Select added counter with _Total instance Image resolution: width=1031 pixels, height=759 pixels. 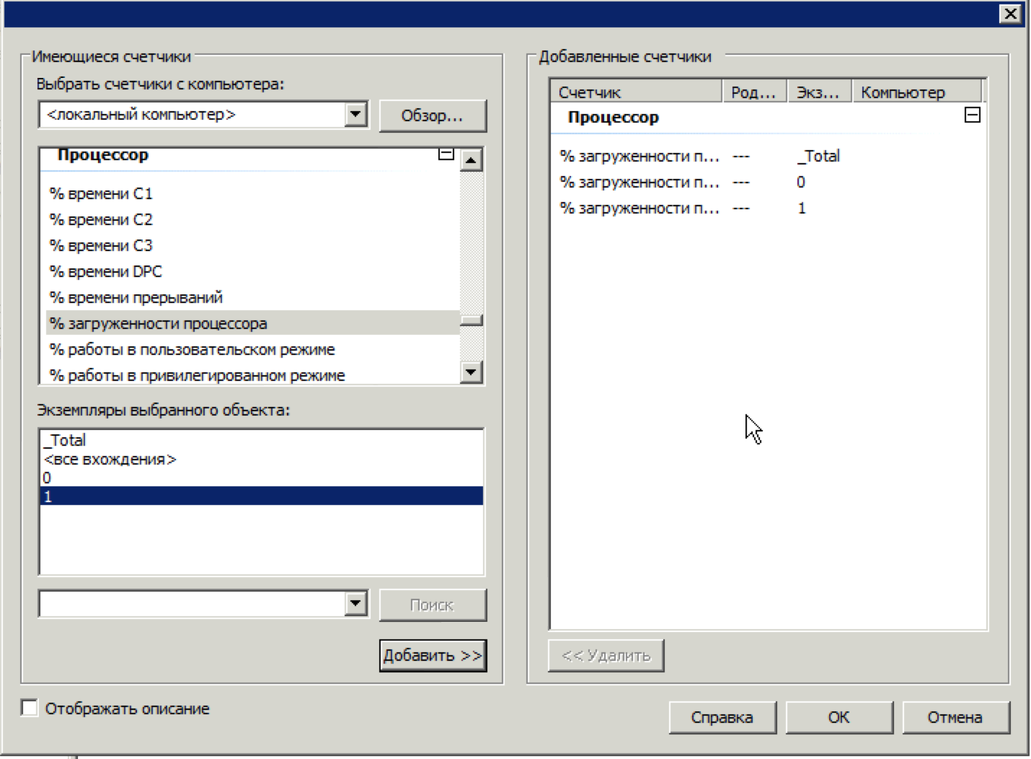click(x=639, y=156)
